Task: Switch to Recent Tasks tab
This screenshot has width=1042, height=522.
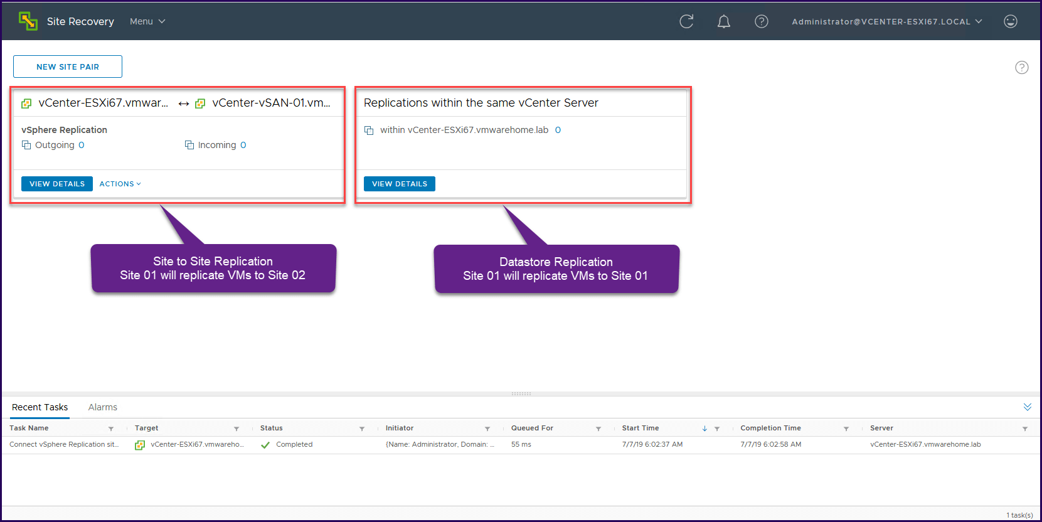Action: tap(40, 407)
